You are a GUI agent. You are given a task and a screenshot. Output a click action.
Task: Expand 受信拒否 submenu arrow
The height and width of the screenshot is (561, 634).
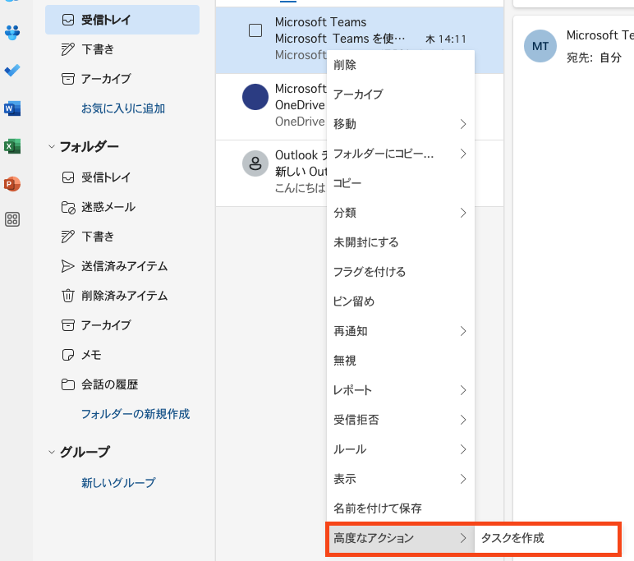(463, 420)
